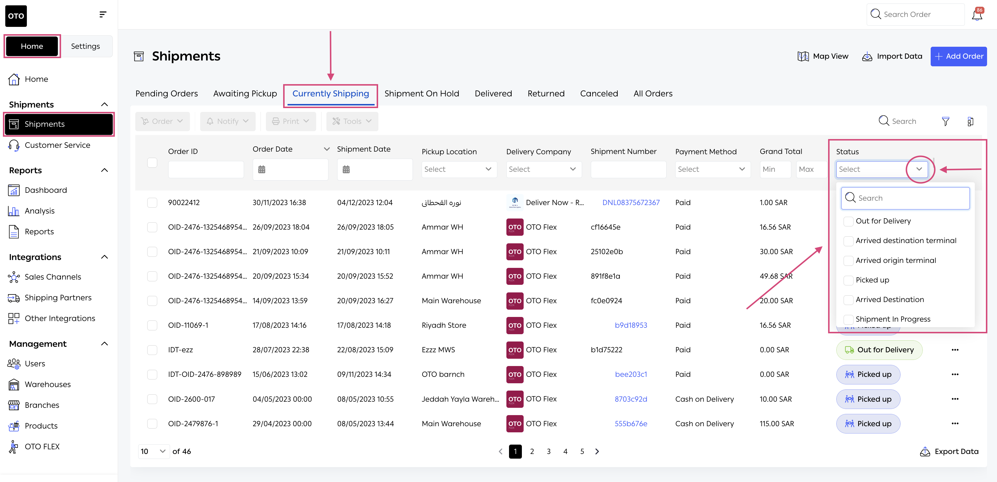Viewport: 997px width, 482px height.
Task: Open the column settings icon
Action: coord(970,122)
